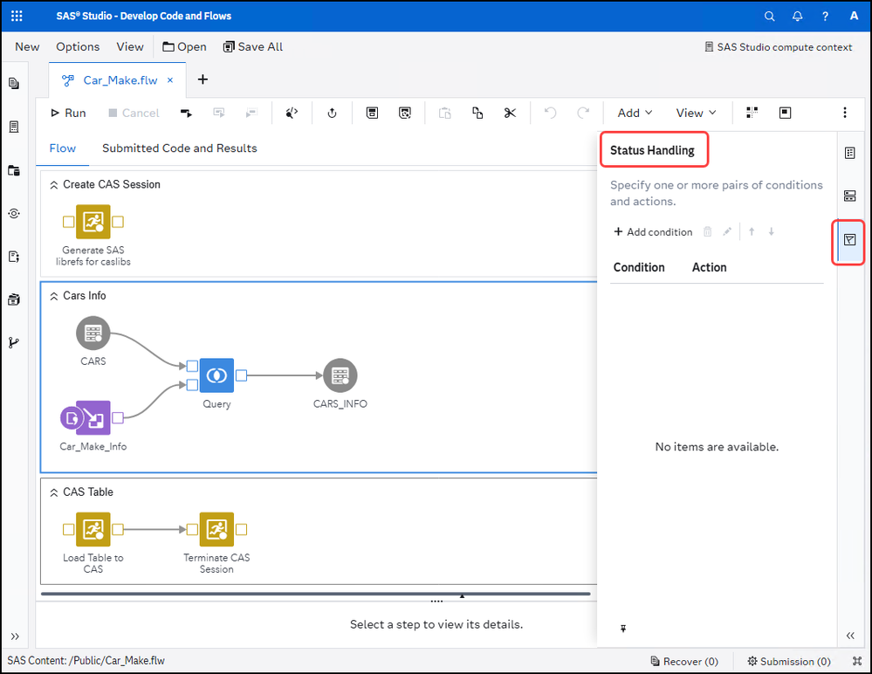Click the code preview icon in toolbar
Screen dimensions: 872x674
click(x=292, y=113)
